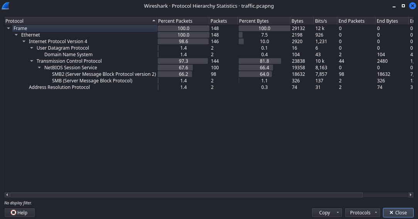This screenshot has height=219, width=418.
Task: Collapse NetBIOS Session Service branch
Action: (39, 68)
